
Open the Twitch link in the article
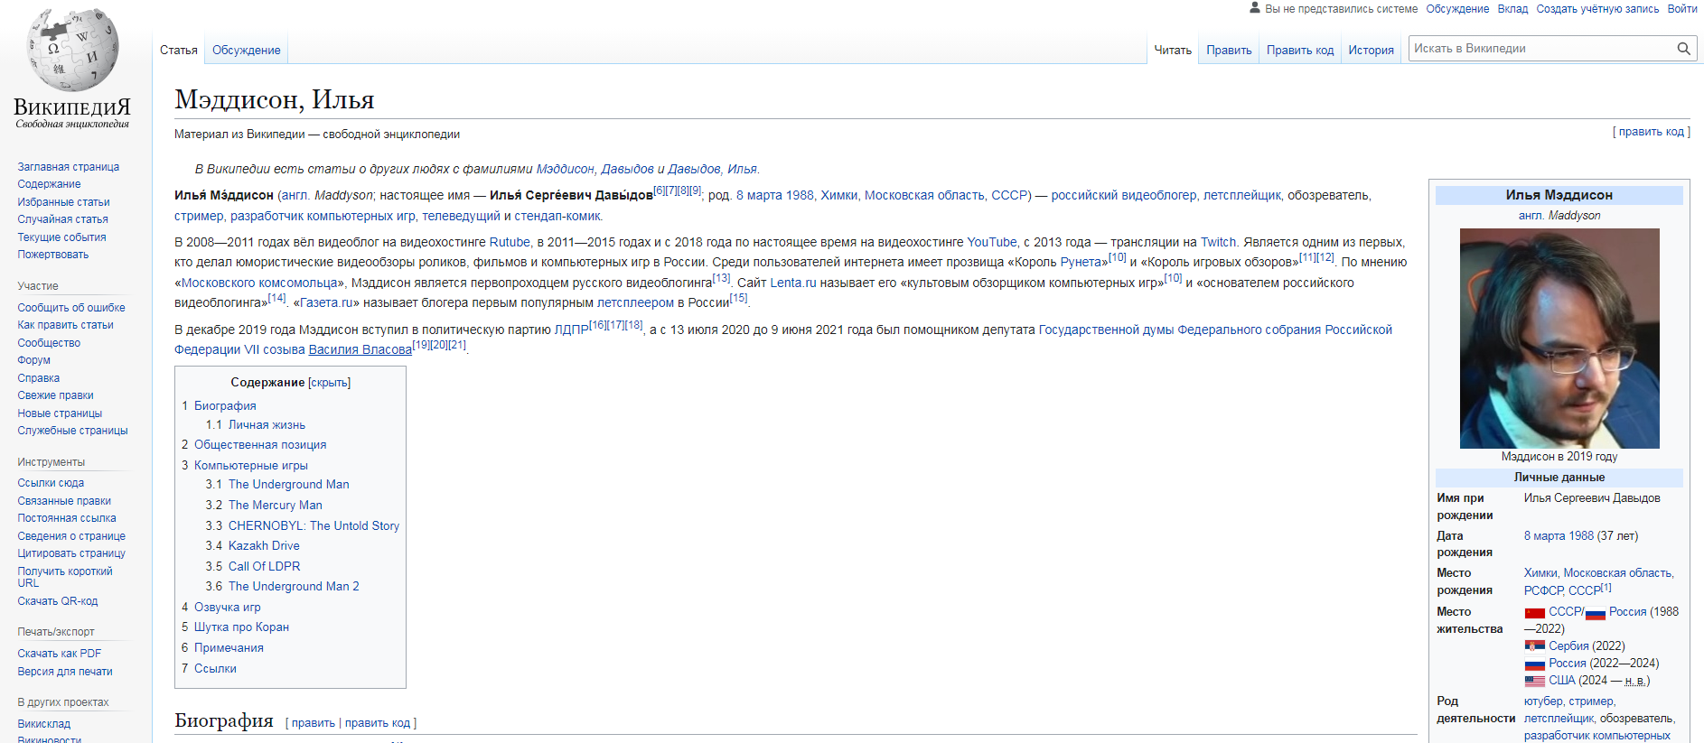click(1218, 243)
